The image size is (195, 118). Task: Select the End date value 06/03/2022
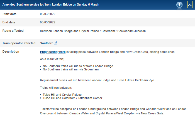48,22
